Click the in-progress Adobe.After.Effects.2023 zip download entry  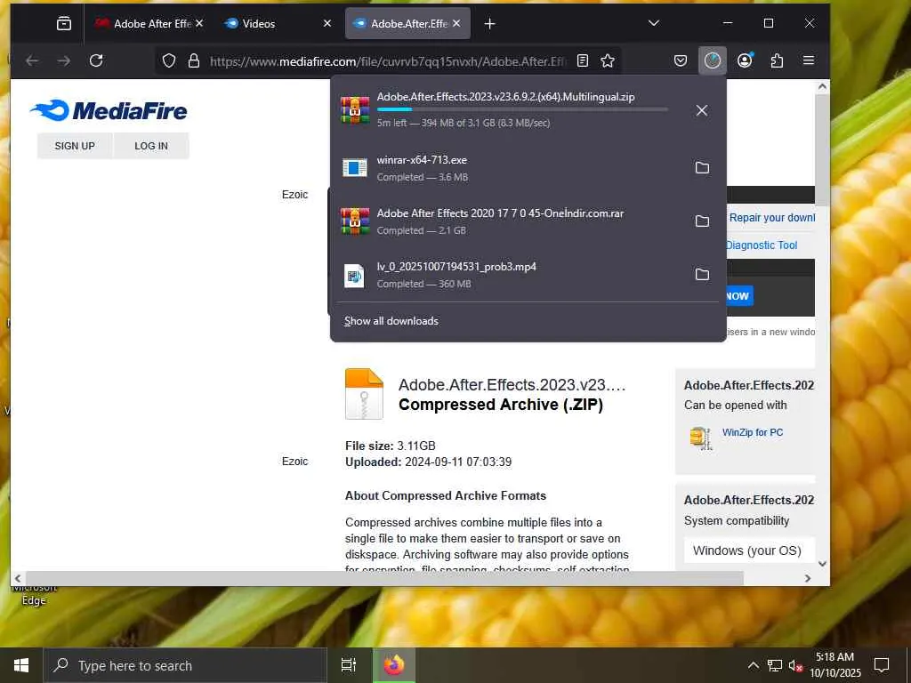click(505, 110)
